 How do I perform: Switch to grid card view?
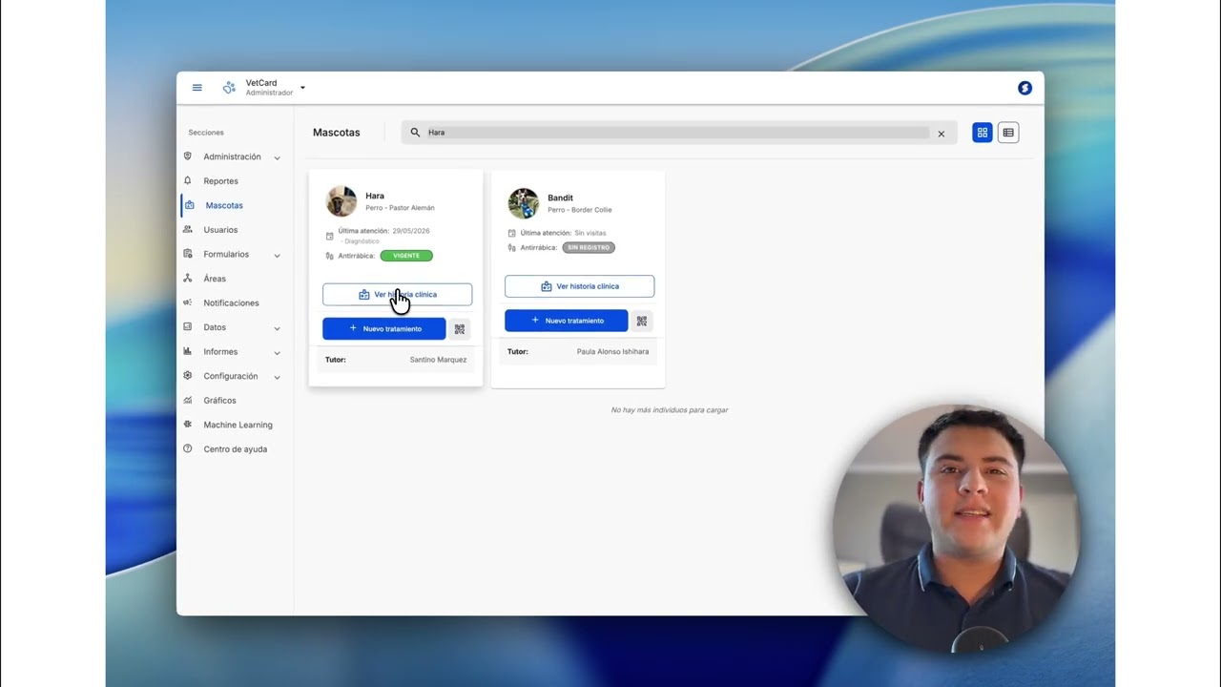[983, 133]
